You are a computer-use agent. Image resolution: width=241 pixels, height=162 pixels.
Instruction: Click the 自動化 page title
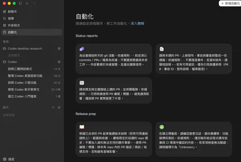click(85, 16)
